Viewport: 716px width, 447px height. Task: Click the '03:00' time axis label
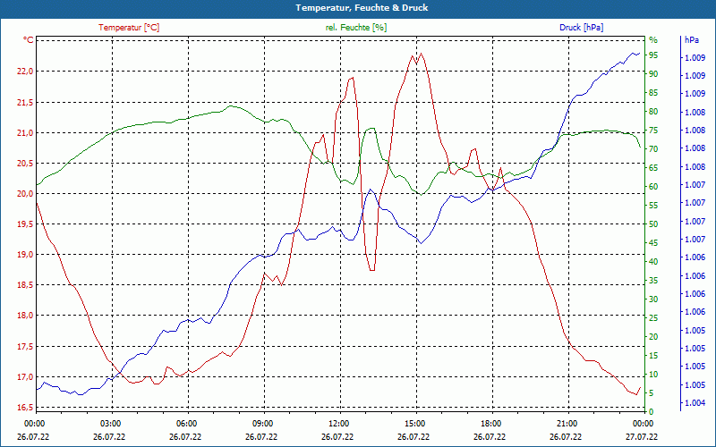click(x=109, y=424)
